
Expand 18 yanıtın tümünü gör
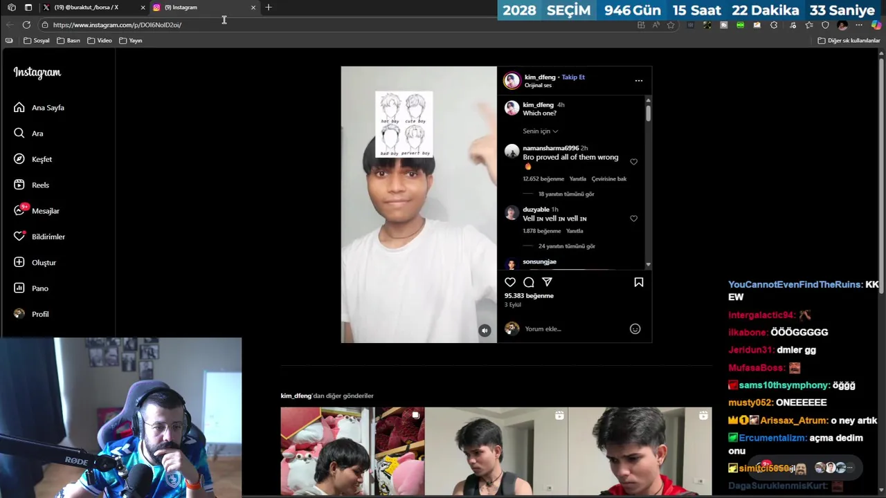[x=566, y=194]
